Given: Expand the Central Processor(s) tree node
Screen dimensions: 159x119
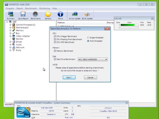Looking at the screenshot, I should coord(10,25).
